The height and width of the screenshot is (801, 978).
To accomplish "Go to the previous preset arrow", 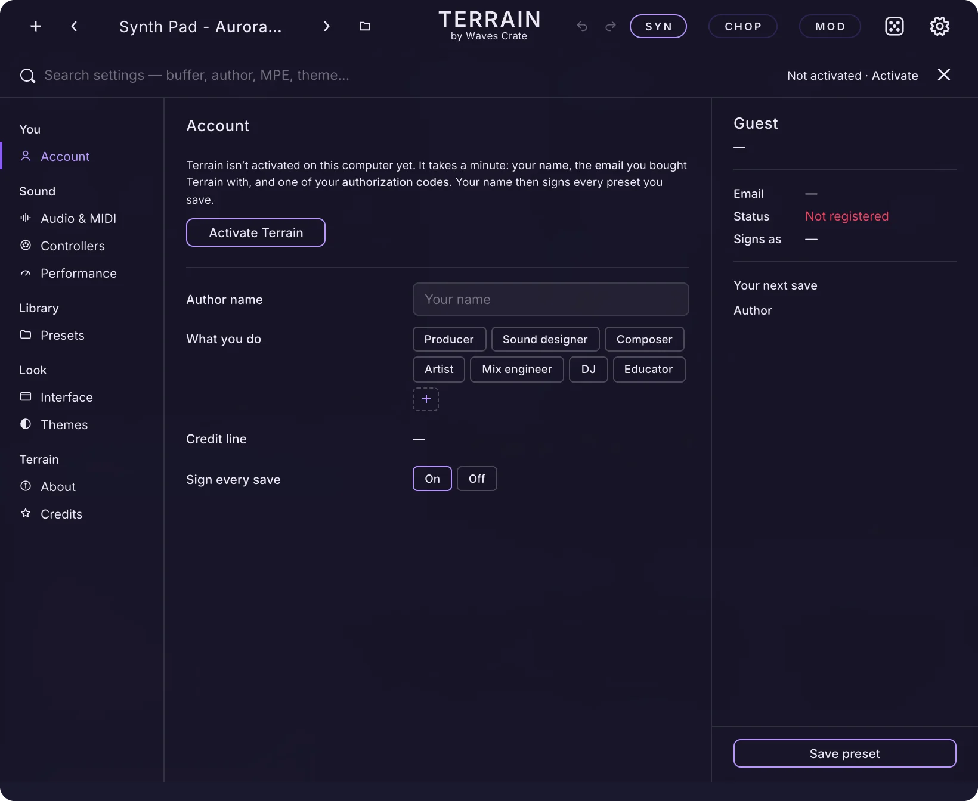I will click(74, 26).
